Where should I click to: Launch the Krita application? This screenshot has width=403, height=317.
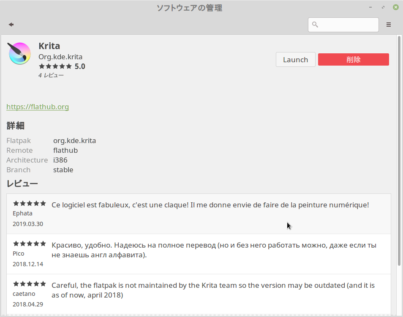tap(296, 60)
